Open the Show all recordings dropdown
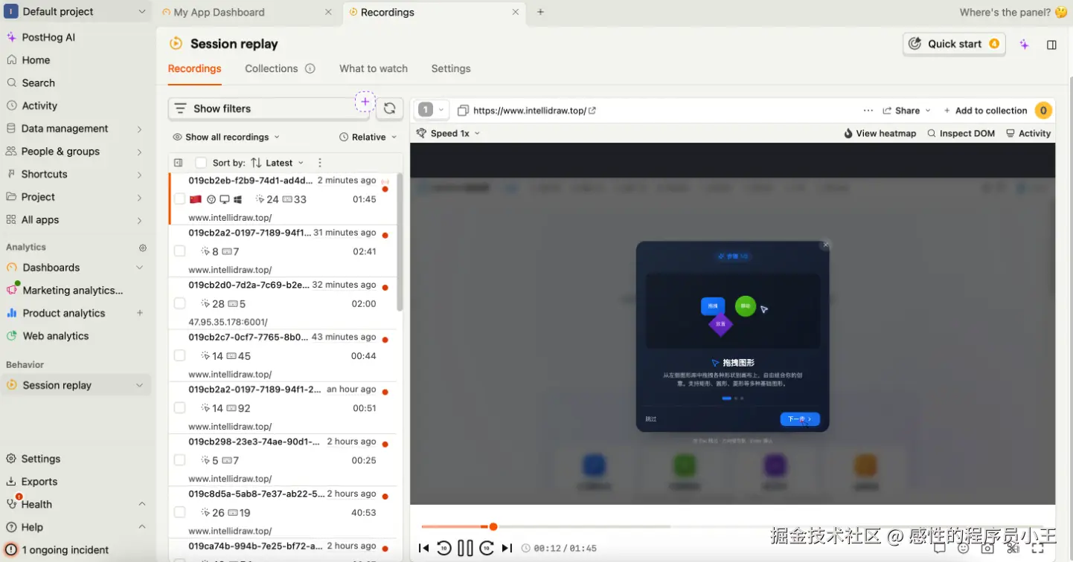Viewport: 1073px width, 562px height. [x=226, y=137]
